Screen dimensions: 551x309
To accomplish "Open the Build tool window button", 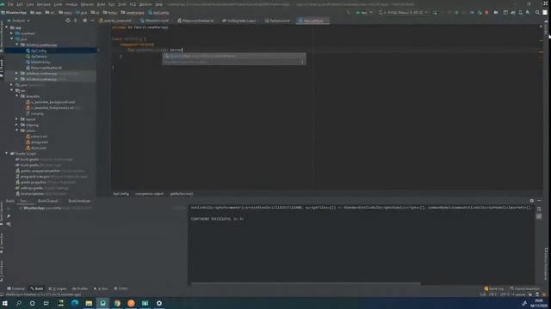I will tap(37, 288).
